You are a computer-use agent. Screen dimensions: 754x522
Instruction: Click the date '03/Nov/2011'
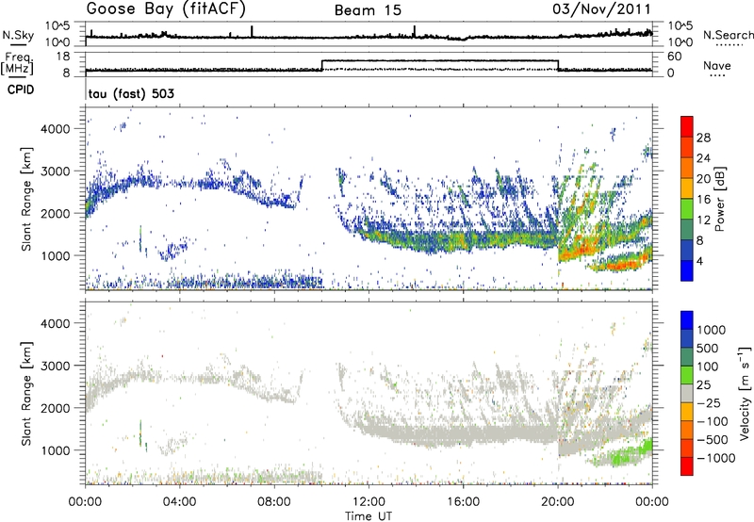click(601, 8)
